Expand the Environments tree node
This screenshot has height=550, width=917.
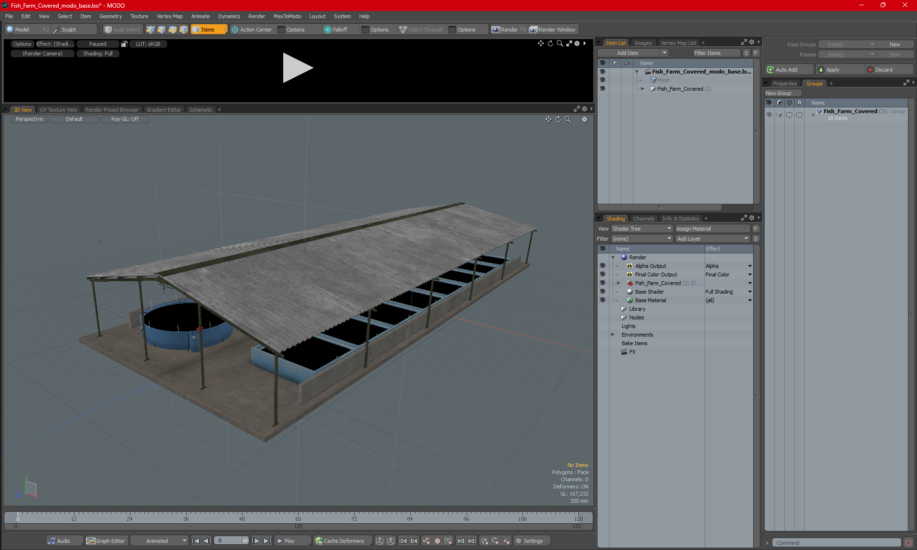click(x=613, y=335)
